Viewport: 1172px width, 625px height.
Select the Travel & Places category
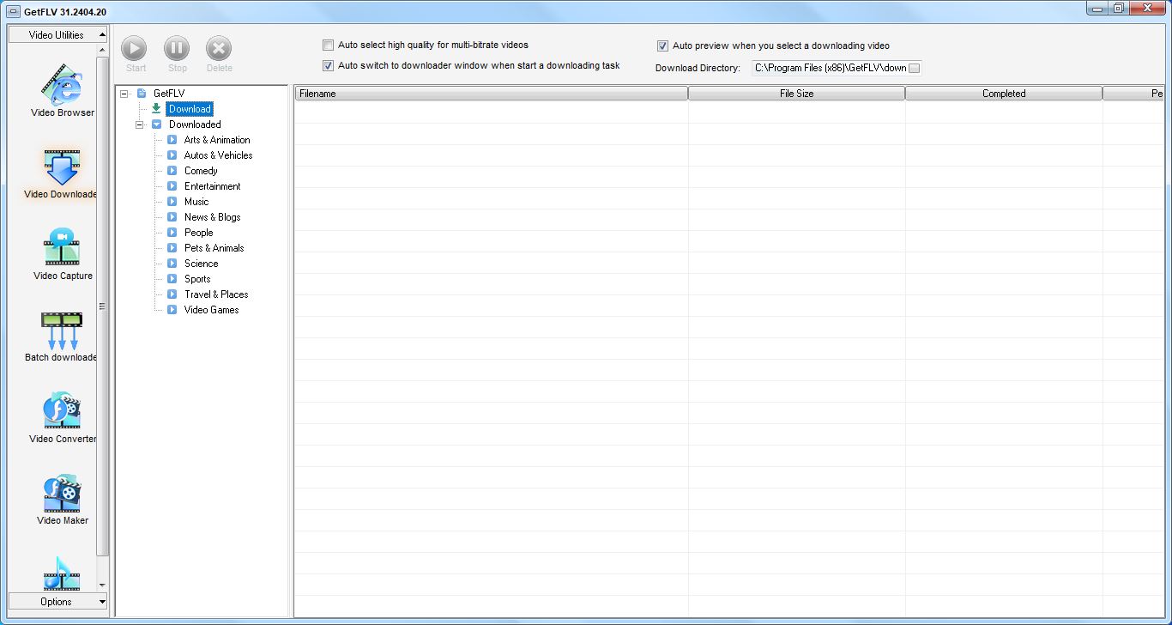point(216,294)
